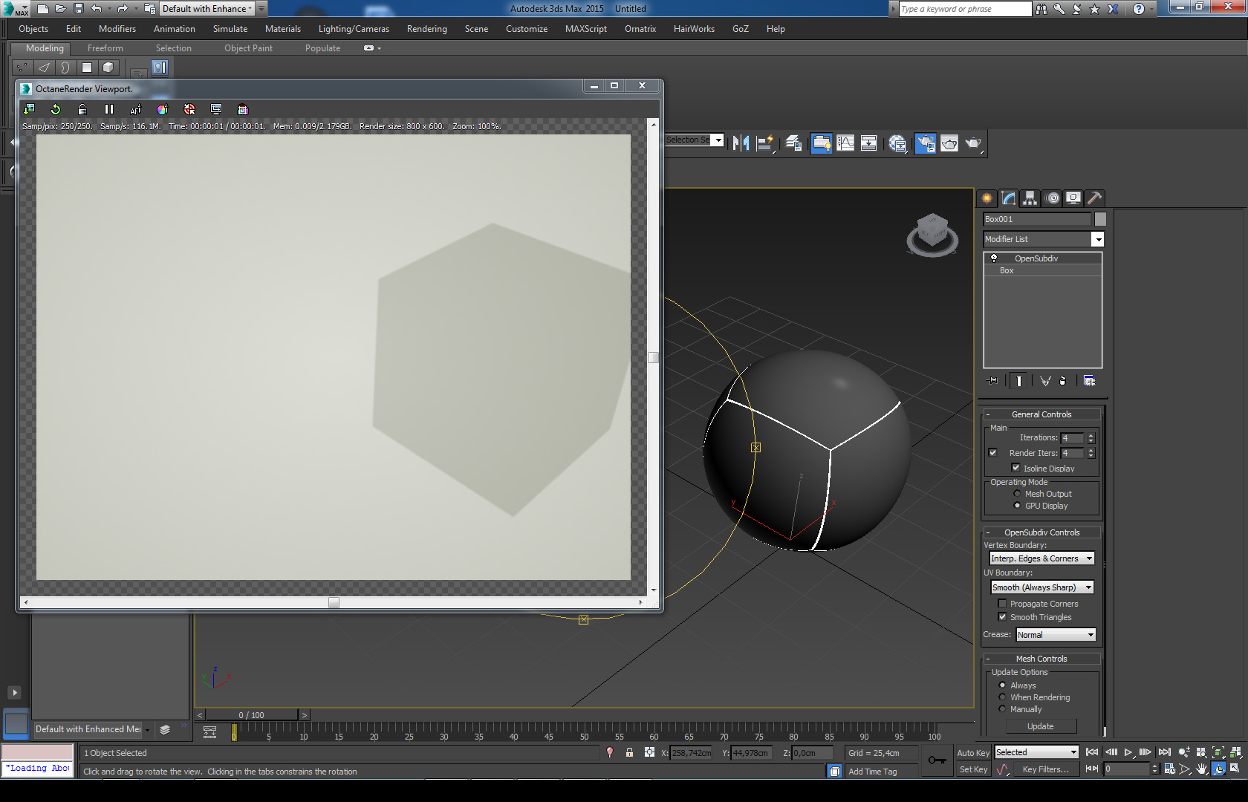Switch to the Freeform ribbon tab
Screen dimensions: 1248x802
pos(105,48)
